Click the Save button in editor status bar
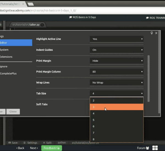Image resolution: width=165 pixels, height=151 pixels. pyautogui.click(x=13, y=143)
